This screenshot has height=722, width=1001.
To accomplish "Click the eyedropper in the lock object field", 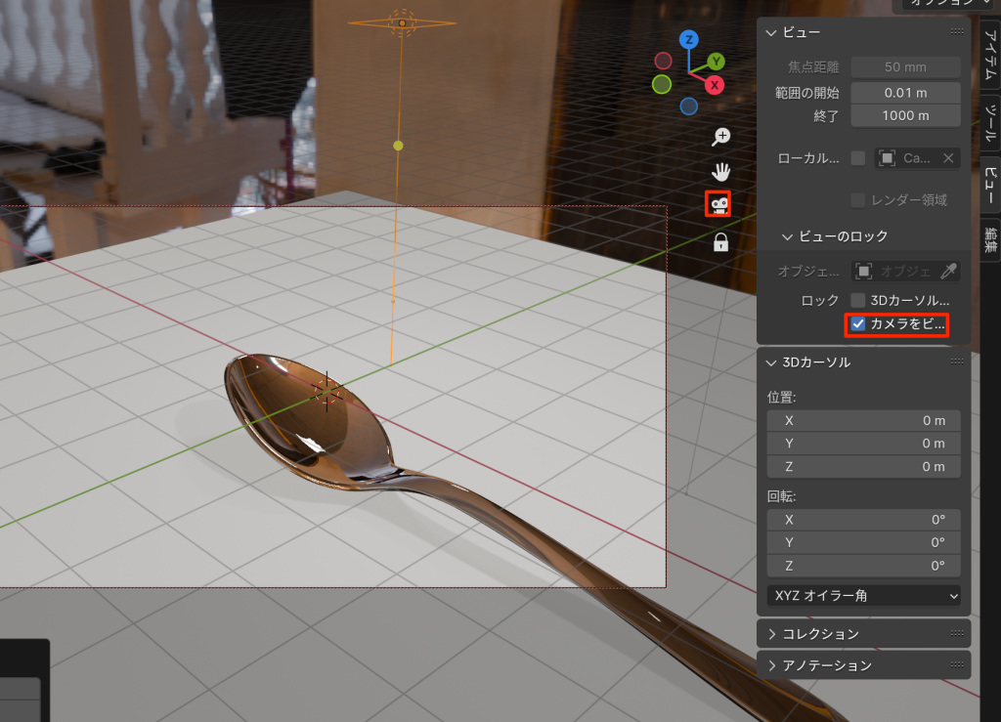I will click(x=947, y=271).
